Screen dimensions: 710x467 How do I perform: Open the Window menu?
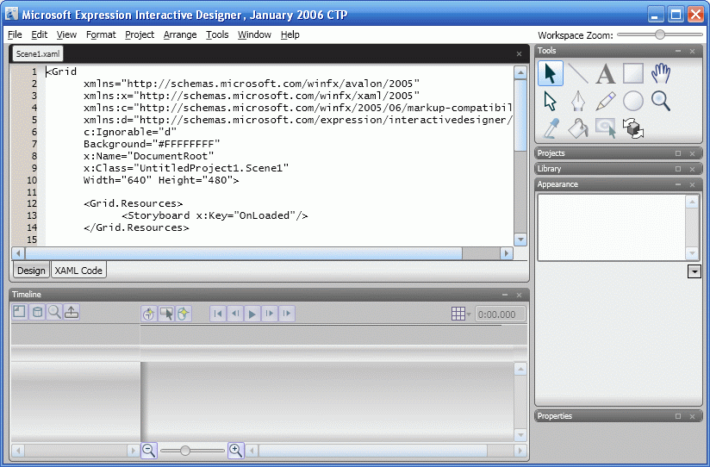point(254,34)
